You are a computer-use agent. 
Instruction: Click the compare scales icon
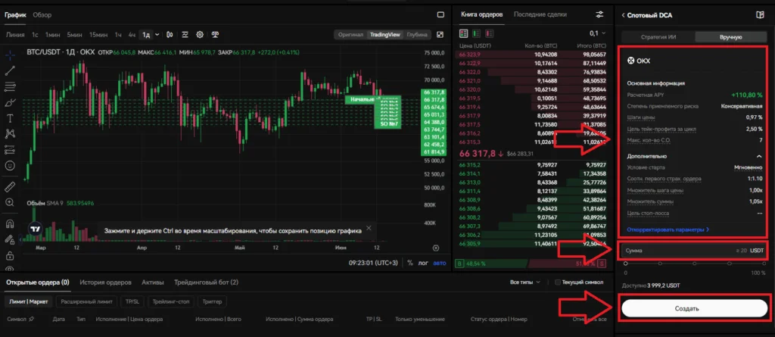coord(215,35)
